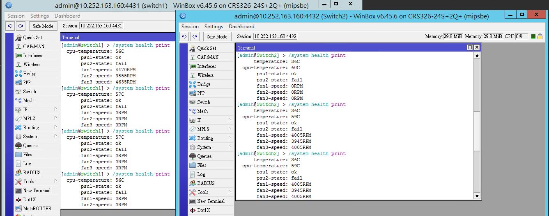Open Files in switch1 sidebar

[x=37, y=155]
